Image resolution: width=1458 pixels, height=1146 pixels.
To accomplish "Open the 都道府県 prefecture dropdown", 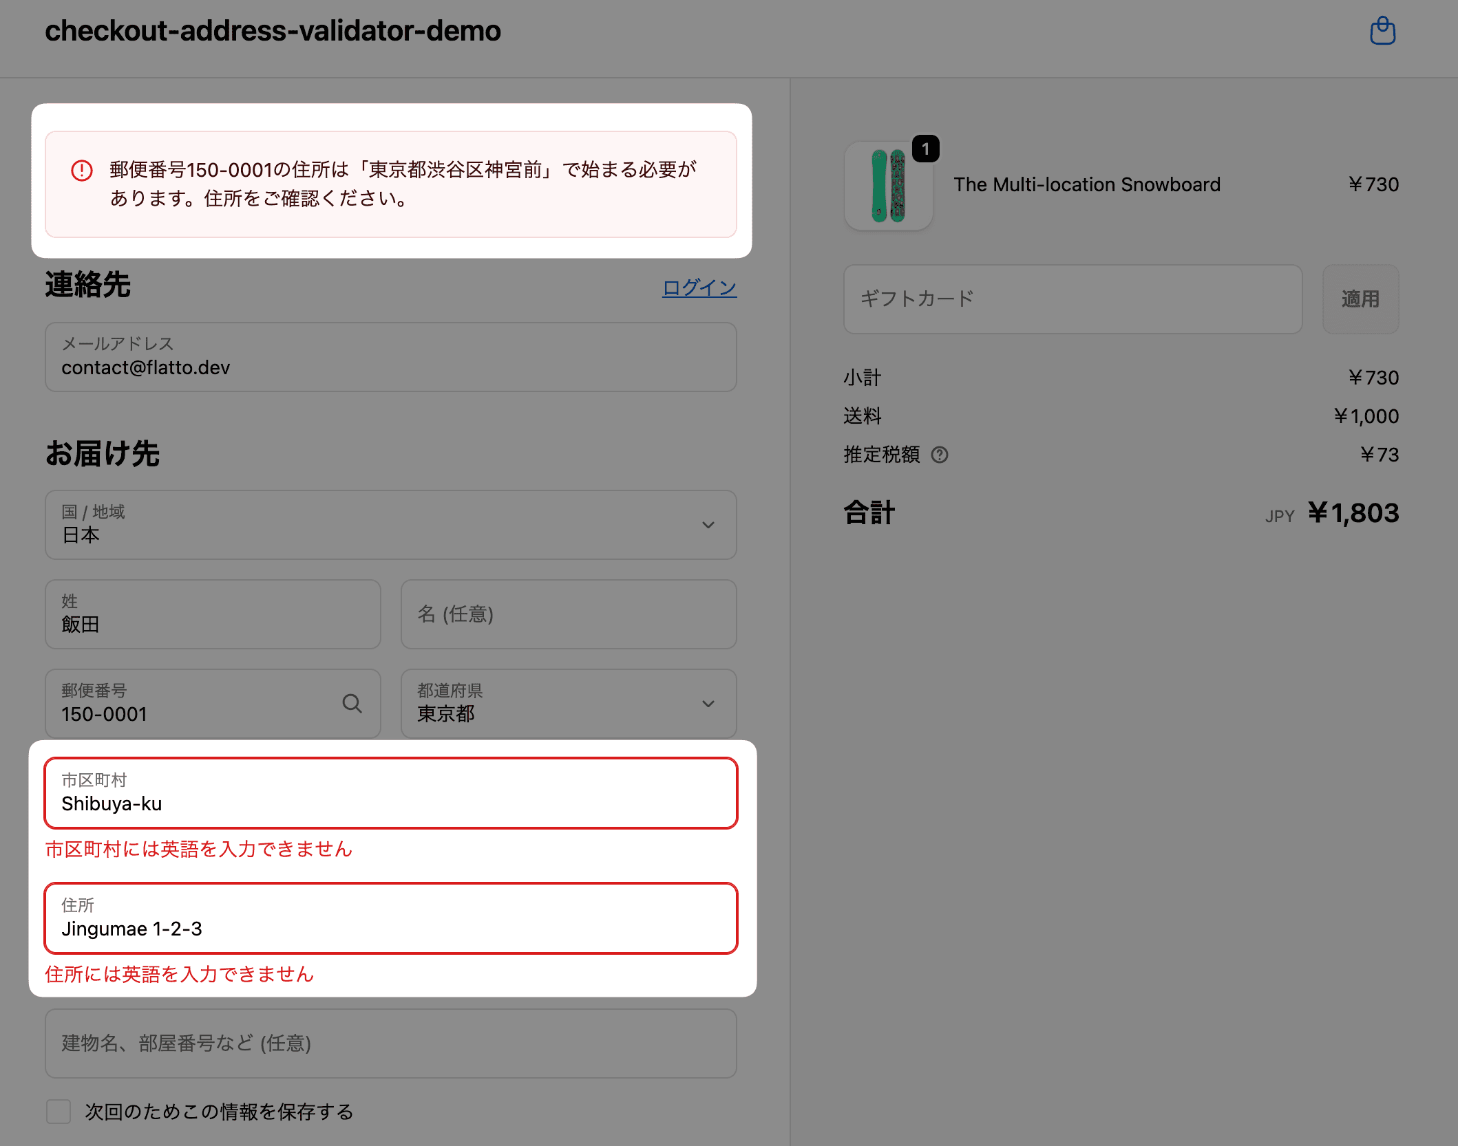I will pos(568,704).
